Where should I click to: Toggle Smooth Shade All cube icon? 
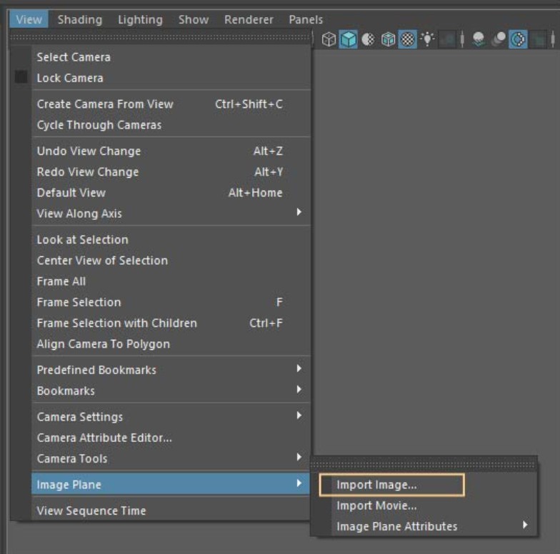348,40
